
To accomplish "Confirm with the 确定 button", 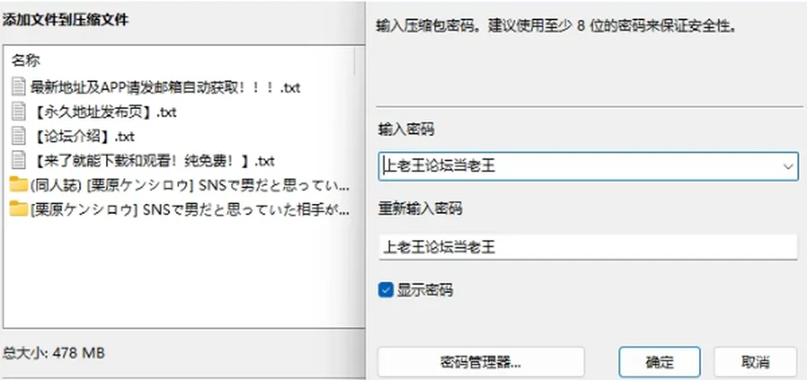I will pyautogui.click(x=659, y=362).
